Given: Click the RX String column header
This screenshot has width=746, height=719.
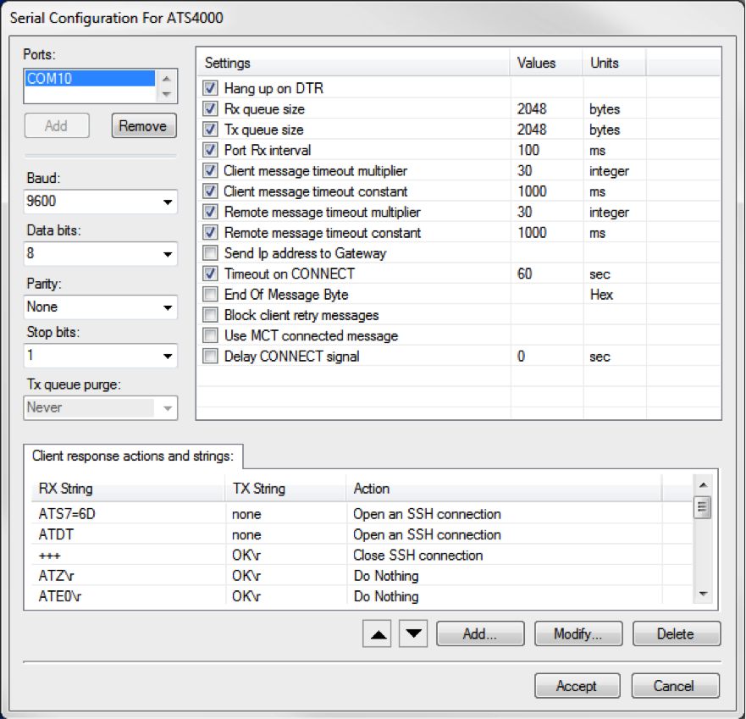Looking at the screenshot, I should tap(127, 489).
